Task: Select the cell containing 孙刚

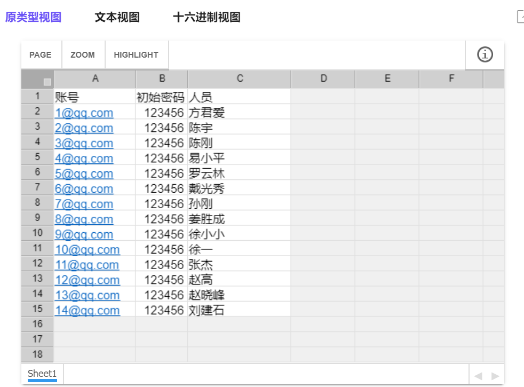Action: 239,203
